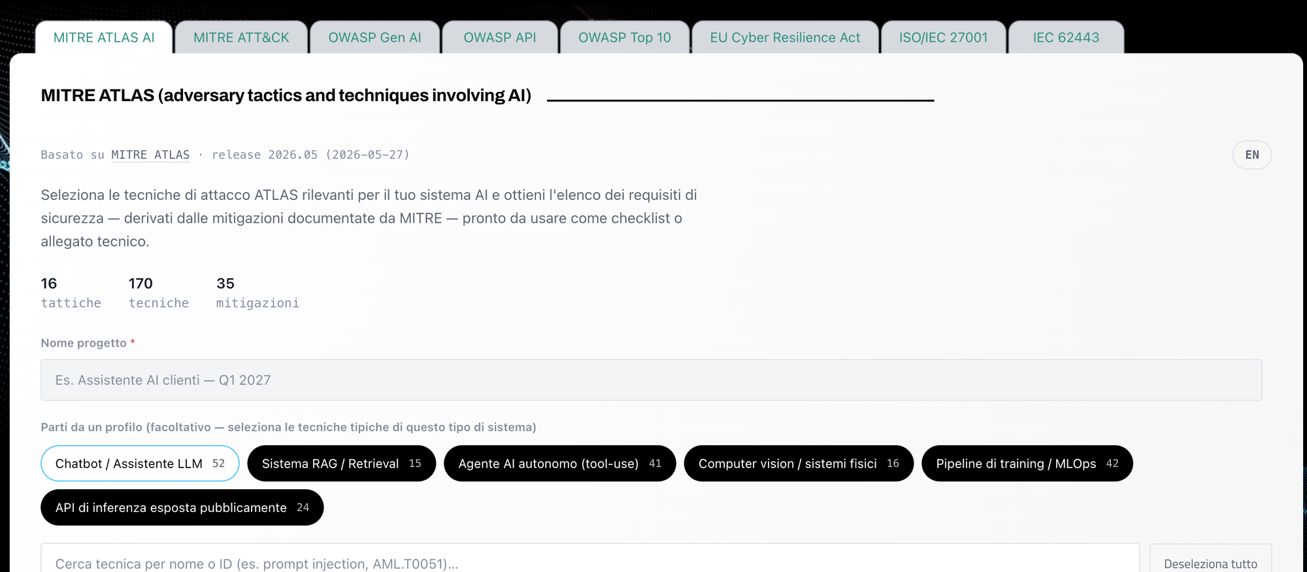Choose the API di inferenza esposta pubblicamente profile
This screenshot has width=1307, height=572.
pyautogui.click(x=182, y=507)
